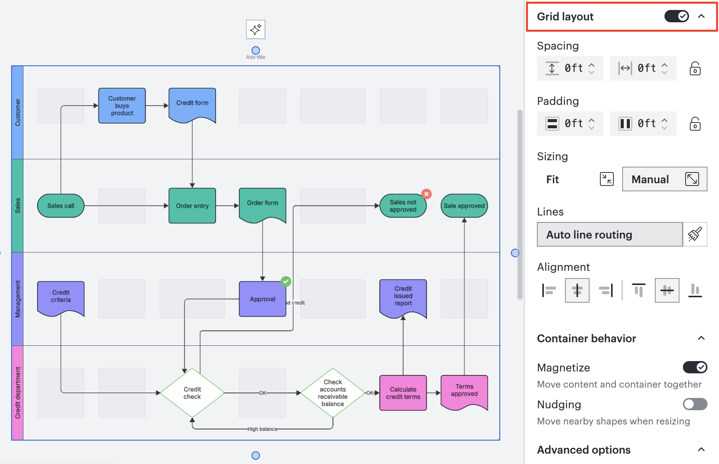Decrease horizontal spacing stepper down arrow
Screen dimensions: 719x464
click(x=664, y=72)
